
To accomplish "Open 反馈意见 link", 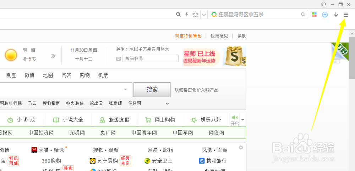I will point(219,36).
